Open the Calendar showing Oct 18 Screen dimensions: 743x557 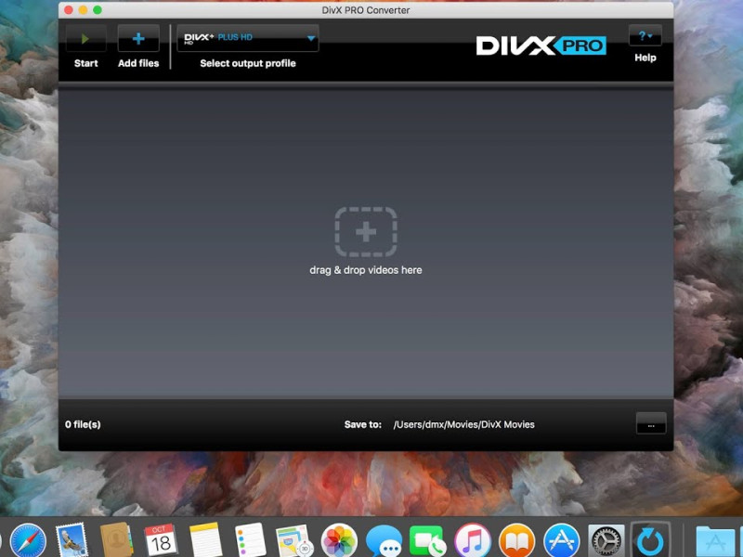161,541
